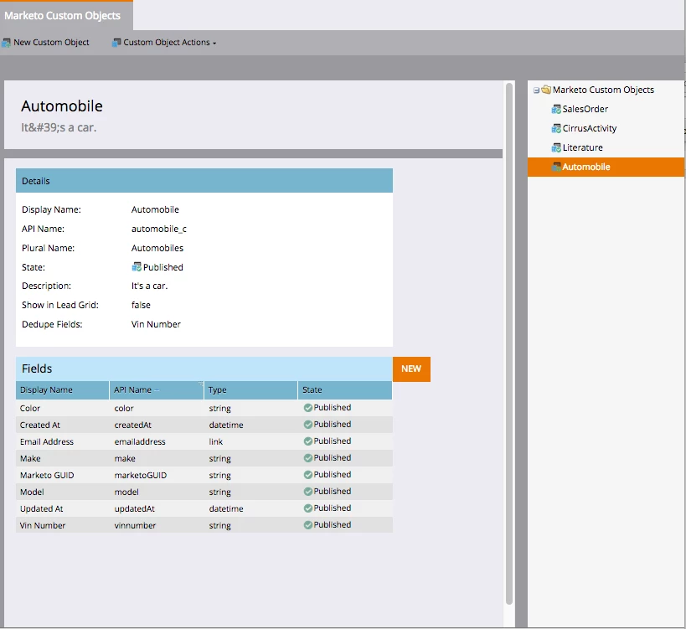Click the Marketo GUID display name cell
Viewport: 686px width, 629px height.
47,475
